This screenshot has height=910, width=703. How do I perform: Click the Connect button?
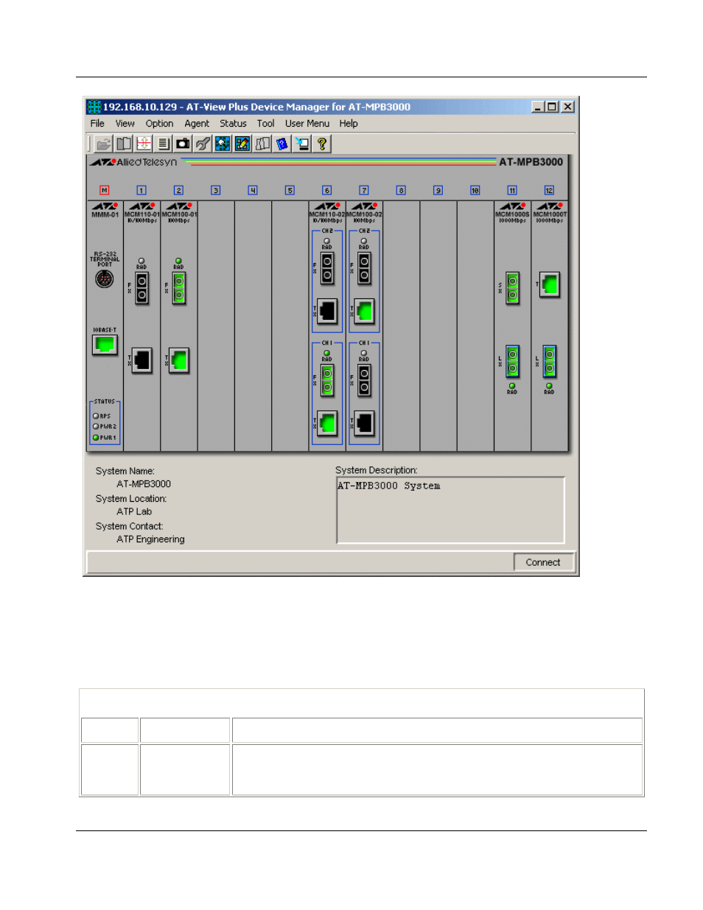pos(543,562)
